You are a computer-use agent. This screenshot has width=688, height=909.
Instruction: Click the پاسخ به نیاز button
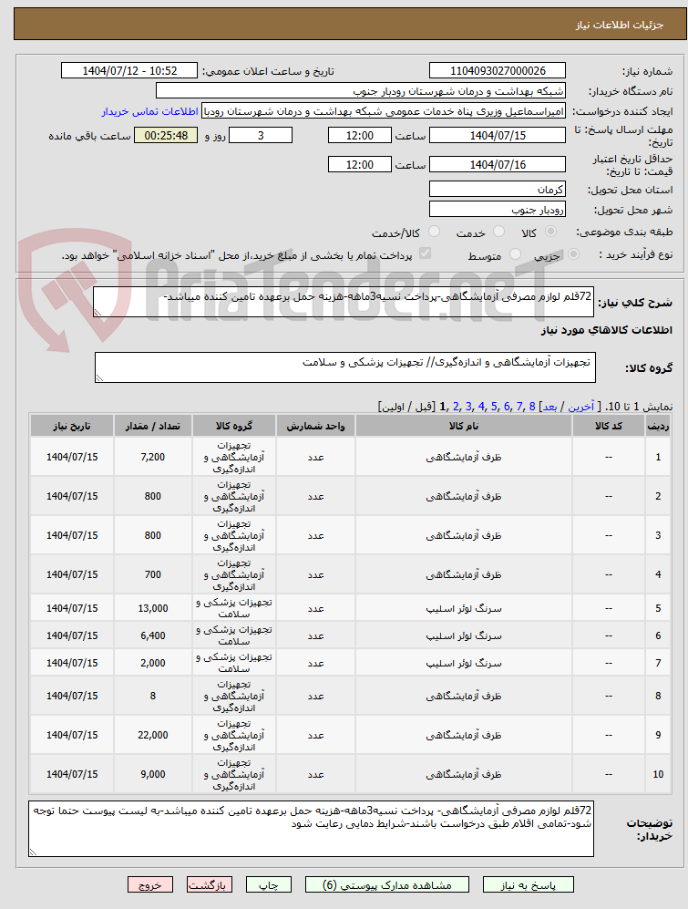click(x=528, y=884)
